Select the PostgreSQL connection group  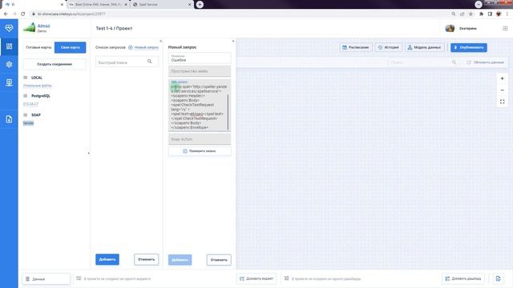(x=41, y=96)
